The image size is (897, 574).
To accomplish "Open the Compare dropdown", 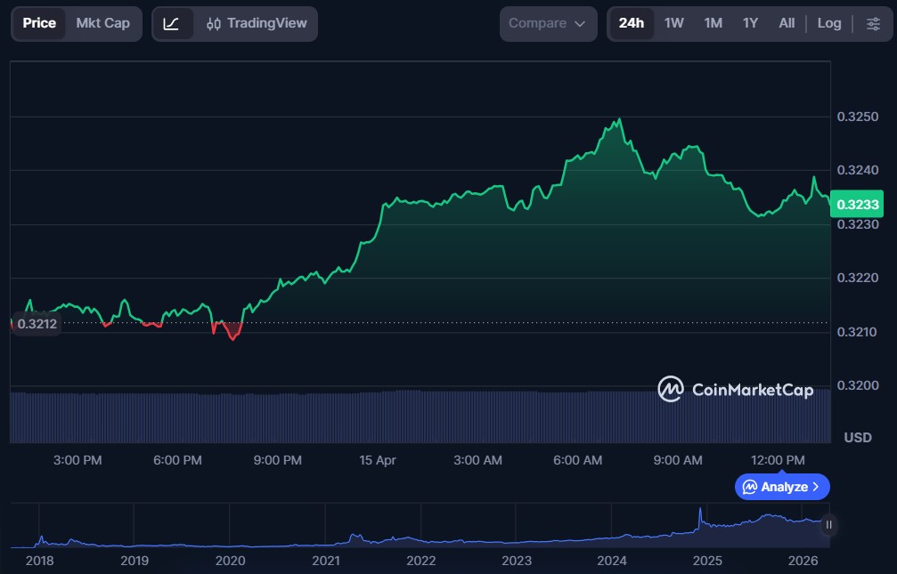I will 547,23.
